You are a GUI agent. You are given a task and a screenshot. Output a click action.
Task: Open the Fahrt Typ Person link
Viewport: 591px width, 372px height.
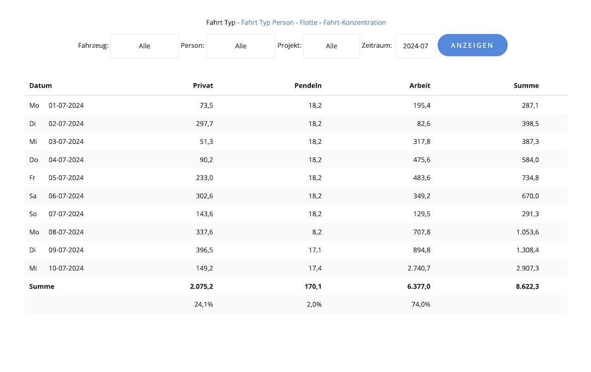click(268, 22)
